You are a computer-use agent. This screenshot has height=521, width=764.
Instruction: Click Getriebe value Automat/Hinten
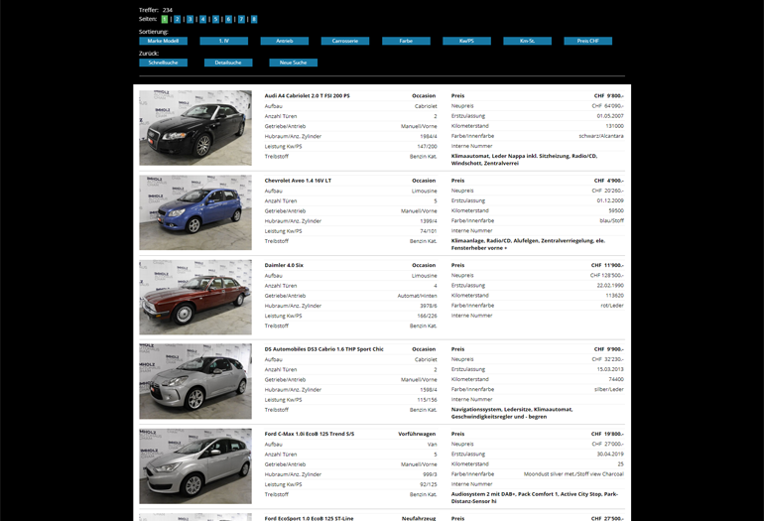click(x=417, y=296)
